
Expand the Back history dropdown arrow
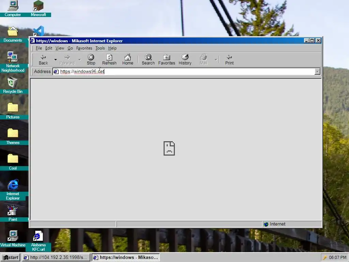point(56,60)
